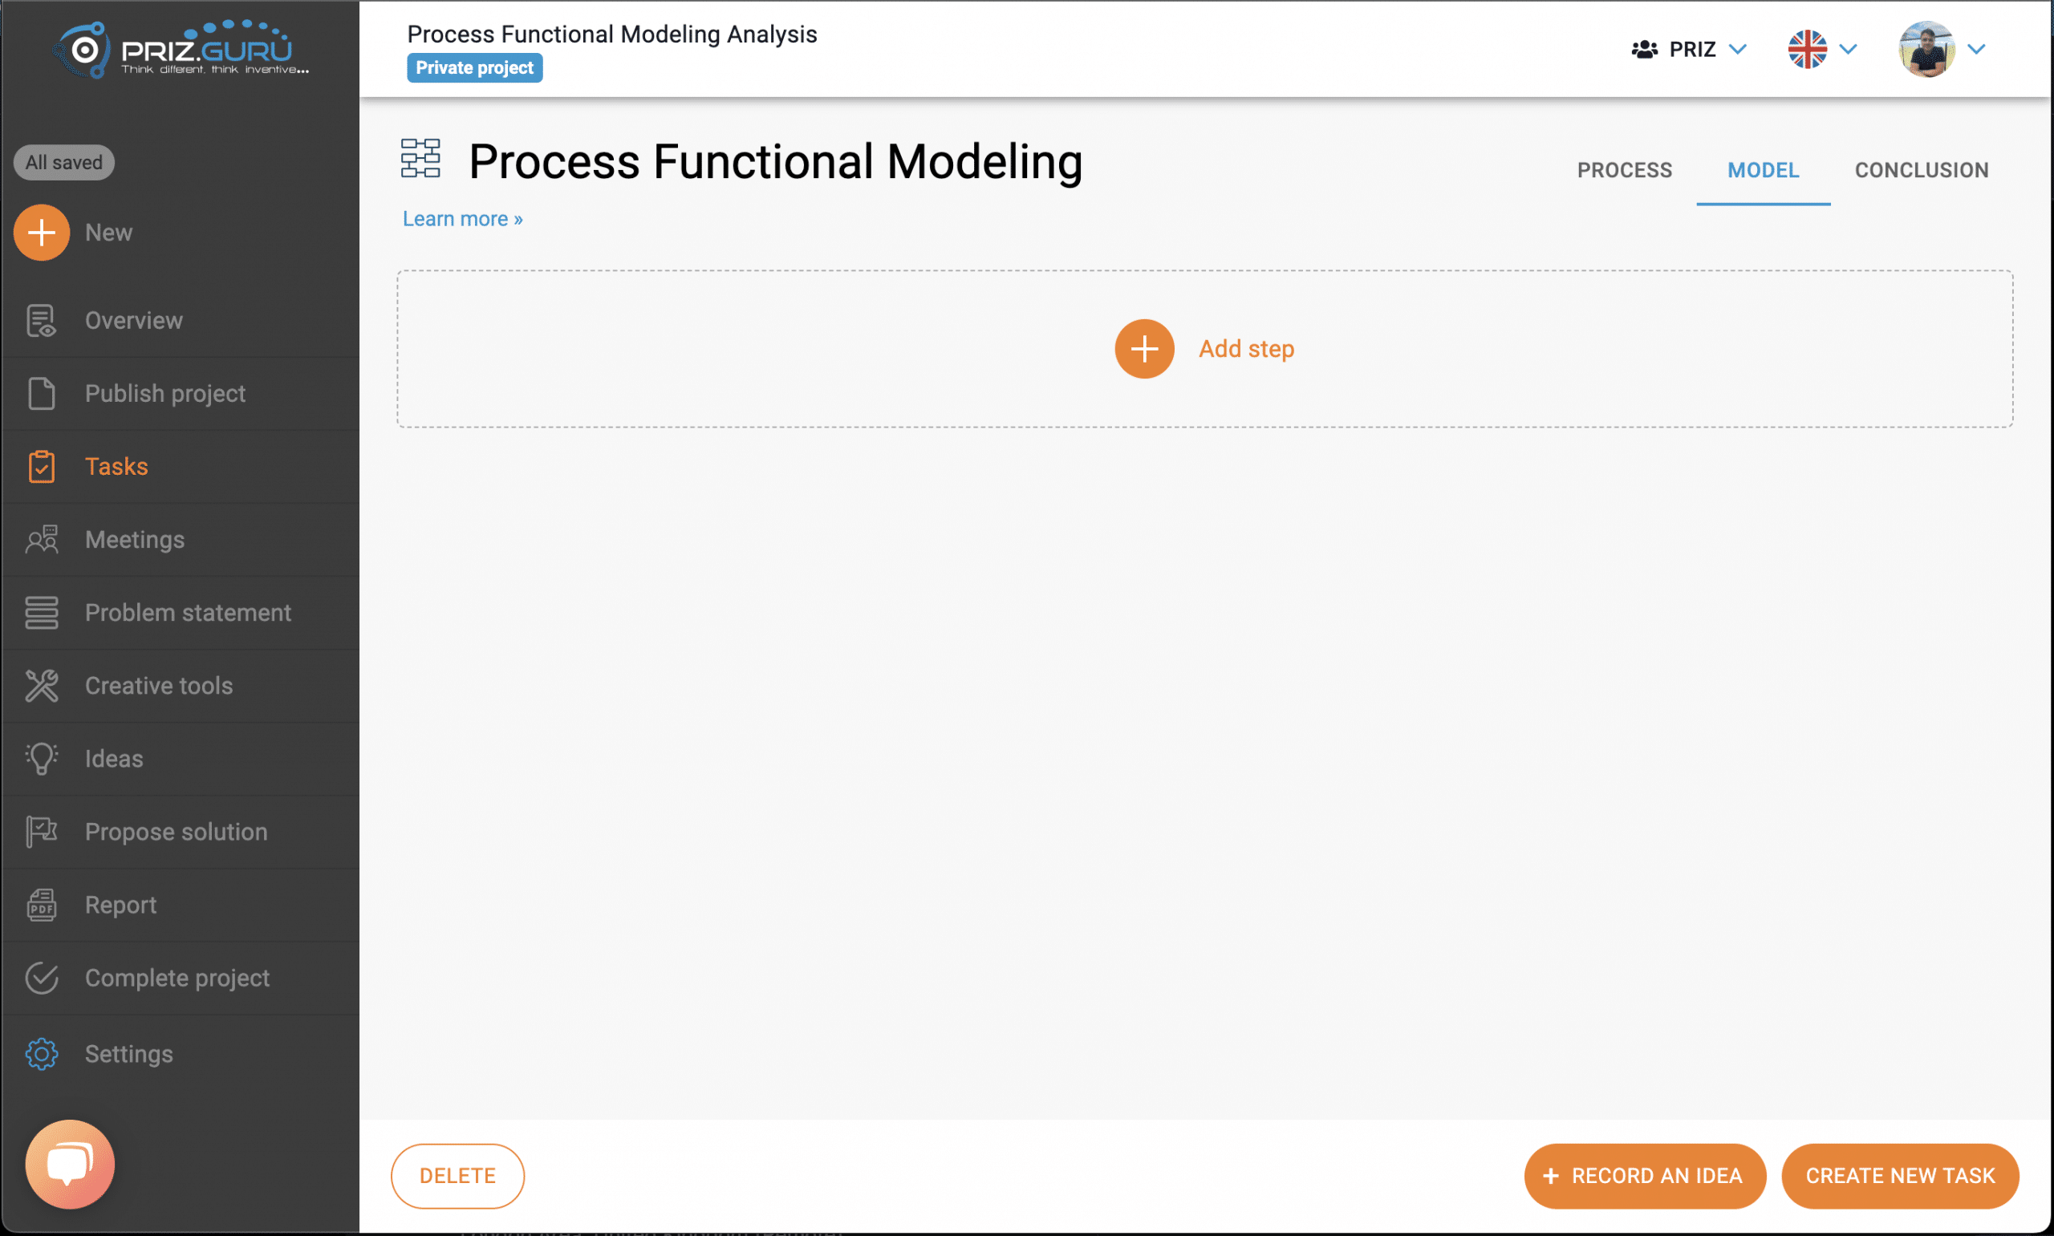Switch to the CONCLUSION tab
Screen dimensions: 2054x1236
coord(1922,170)
